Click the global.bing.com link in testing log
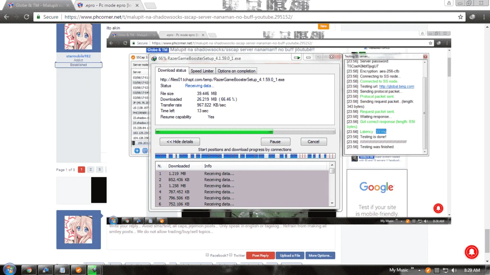This screenshot has width=490, height=275. pos(396,86)
